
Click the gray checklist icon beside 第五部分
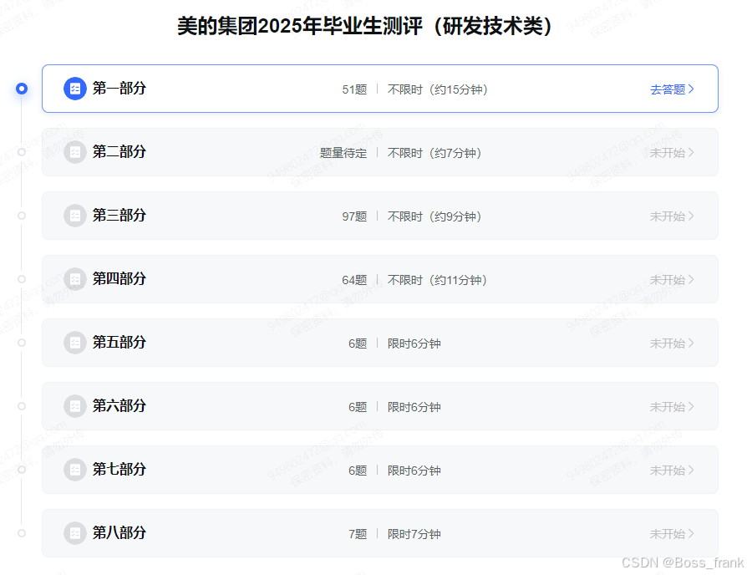(75, 343)
